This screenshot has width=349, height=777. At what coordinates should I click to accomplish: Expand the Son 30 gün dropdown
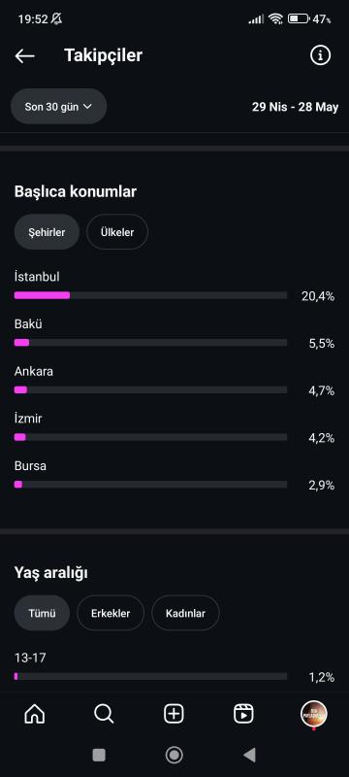[x=59, y=106]
